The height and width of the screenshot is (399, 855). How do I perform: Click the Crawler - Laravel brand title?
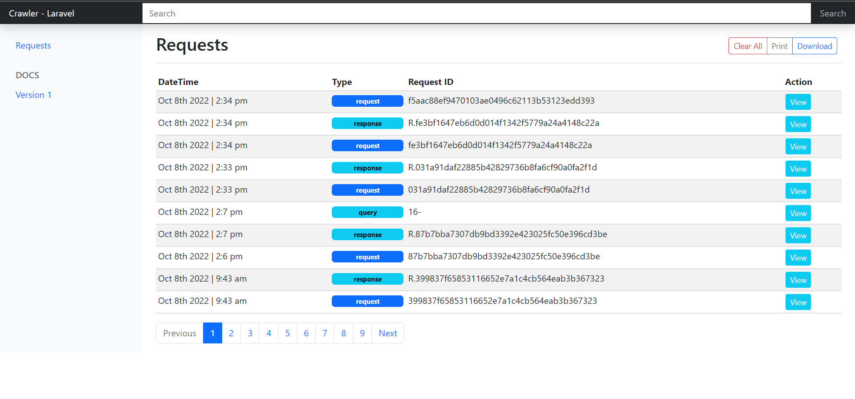(41, 13)
